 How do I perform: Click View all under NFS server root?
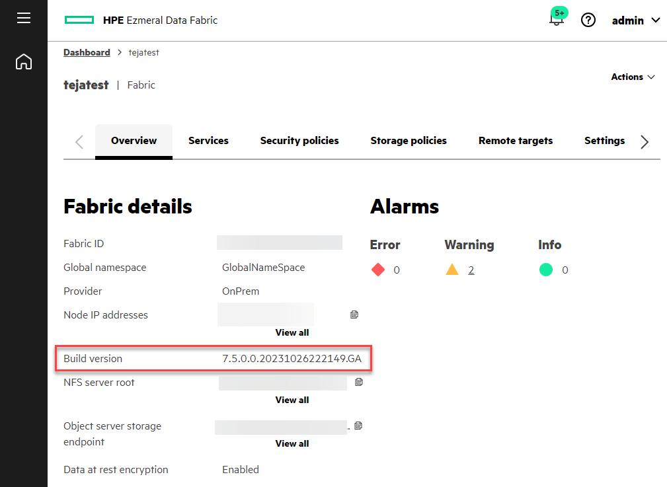(292, 400)
